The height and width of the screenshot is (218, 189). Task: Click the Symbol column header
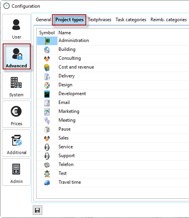coord(47,33)
